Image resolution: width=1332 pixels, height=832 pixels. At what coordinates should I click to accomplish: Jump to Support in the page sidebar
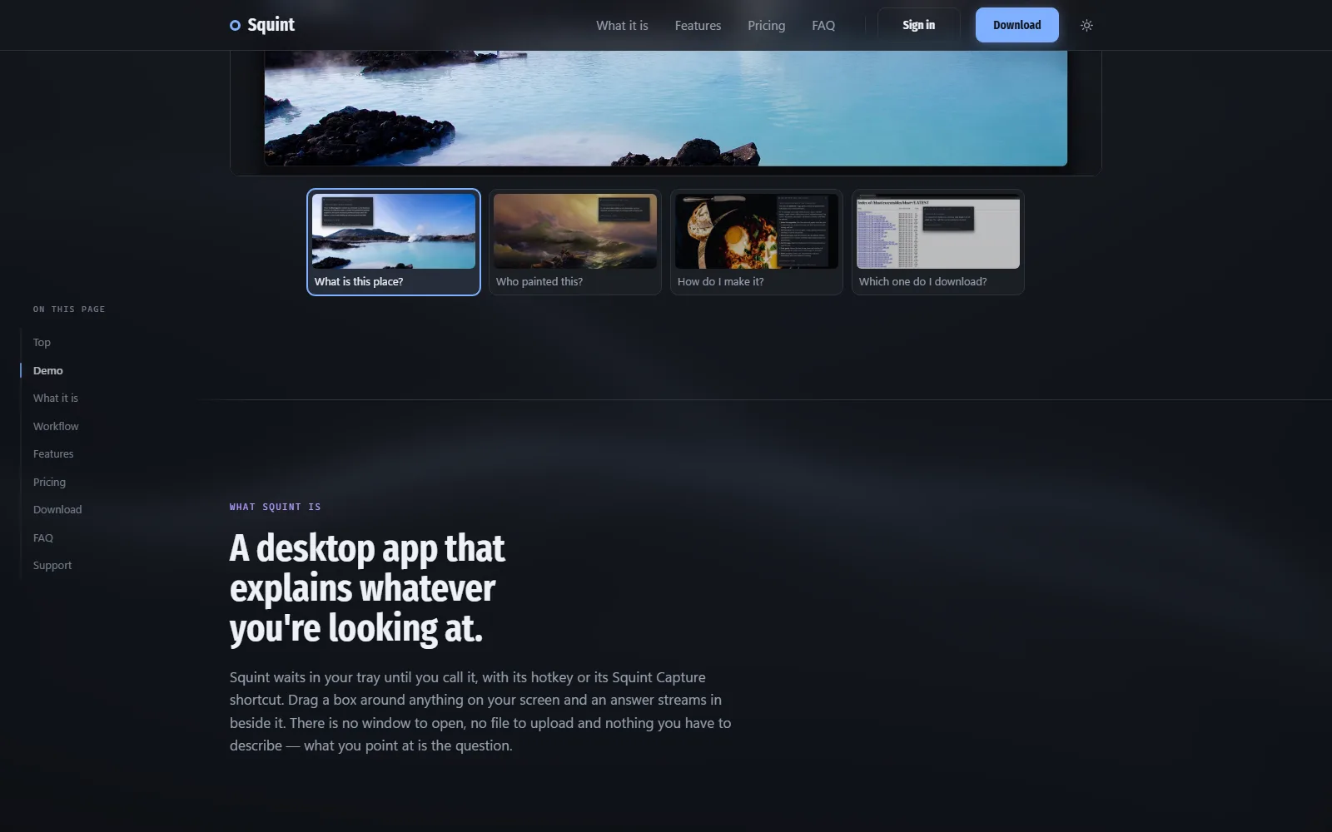52,566
